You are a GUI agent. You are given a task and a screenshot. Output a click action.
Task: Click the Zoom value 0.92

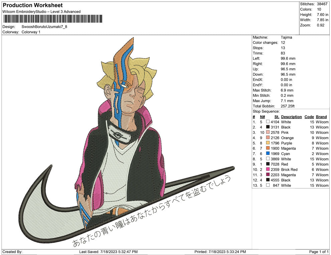[320, 25]
